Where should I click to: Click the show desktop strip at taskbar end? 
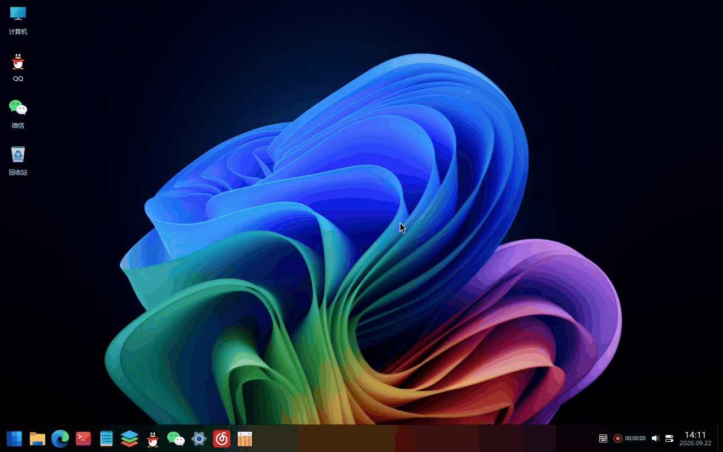720,438
